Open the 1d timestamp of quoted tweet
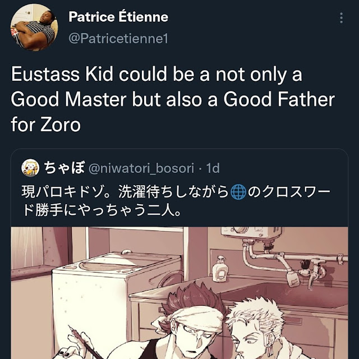This screenshot has width=359, height=359. click(213, 168)
